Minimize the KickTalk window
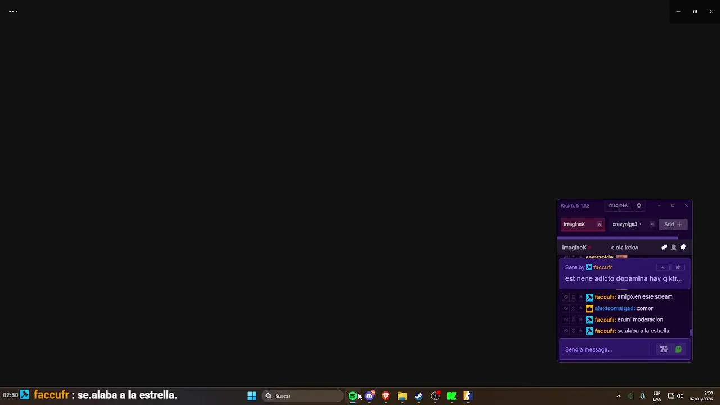Viewport: 720px width, 405px height. click(659, 205)
